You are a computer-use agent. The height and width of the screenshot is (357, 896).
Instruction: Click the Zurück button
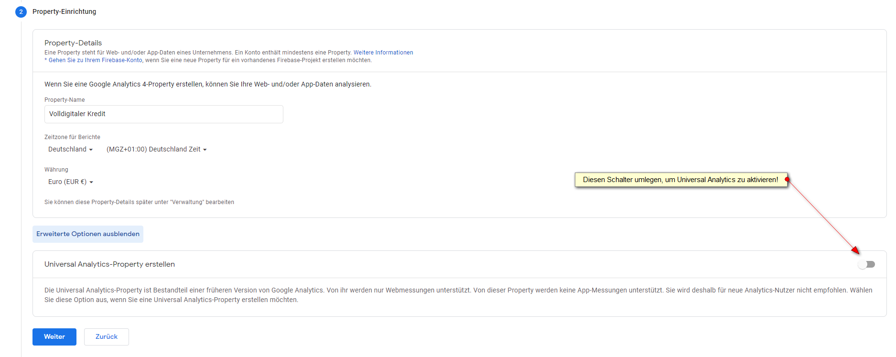coord(107,337)
